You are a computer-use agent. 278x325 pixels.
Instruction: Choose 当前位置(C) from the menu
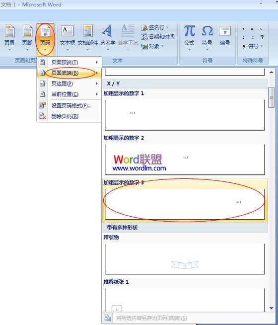click(x=69, y=94)
